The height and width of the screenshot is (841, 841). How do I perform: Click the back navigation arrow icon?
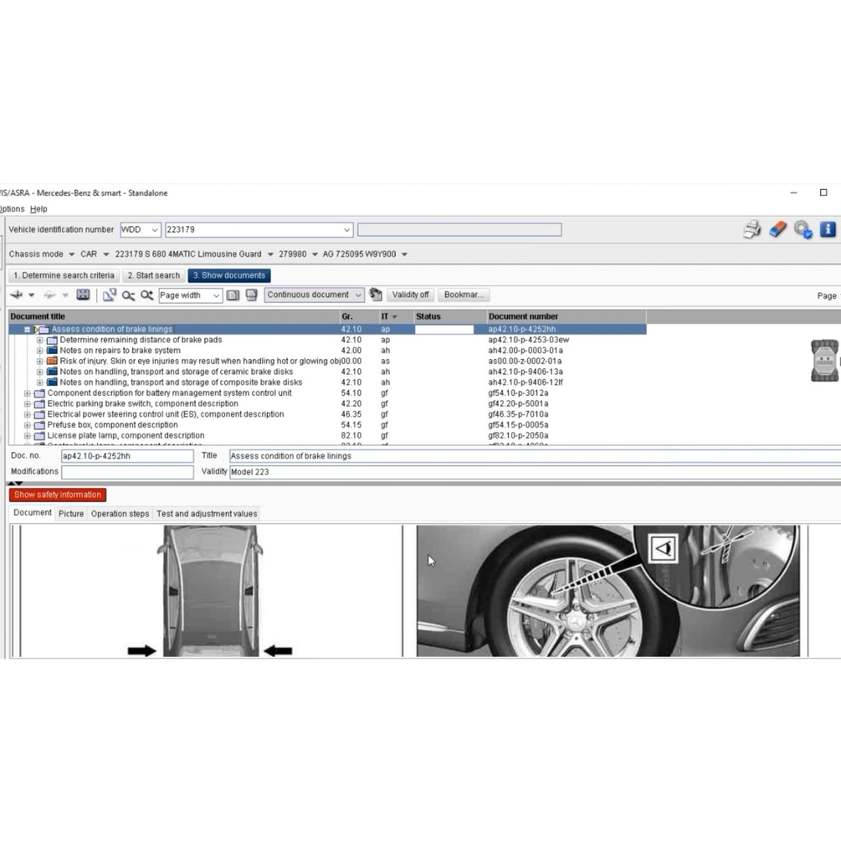pyautogui.click(x=17, y=295)
